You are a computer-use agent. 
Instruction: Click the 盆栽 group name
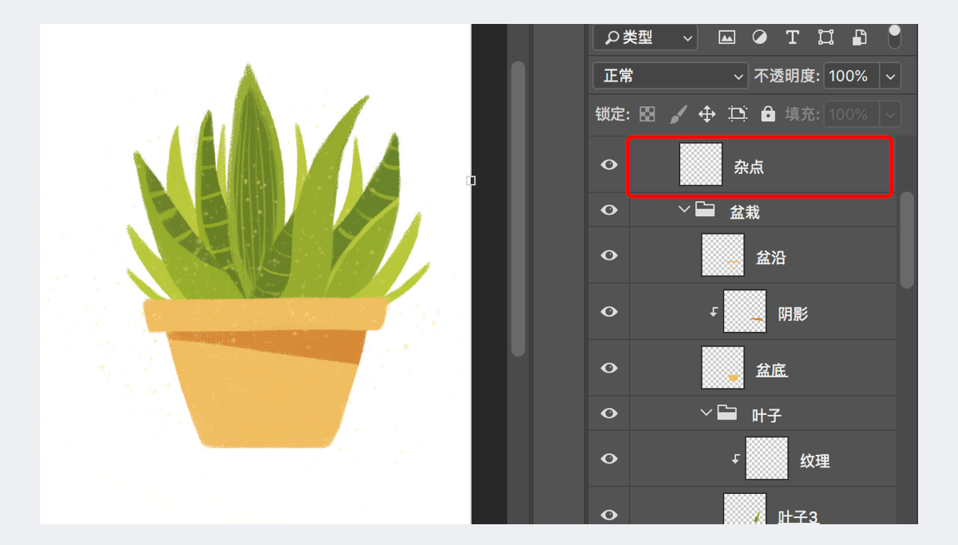pos(745,212)
